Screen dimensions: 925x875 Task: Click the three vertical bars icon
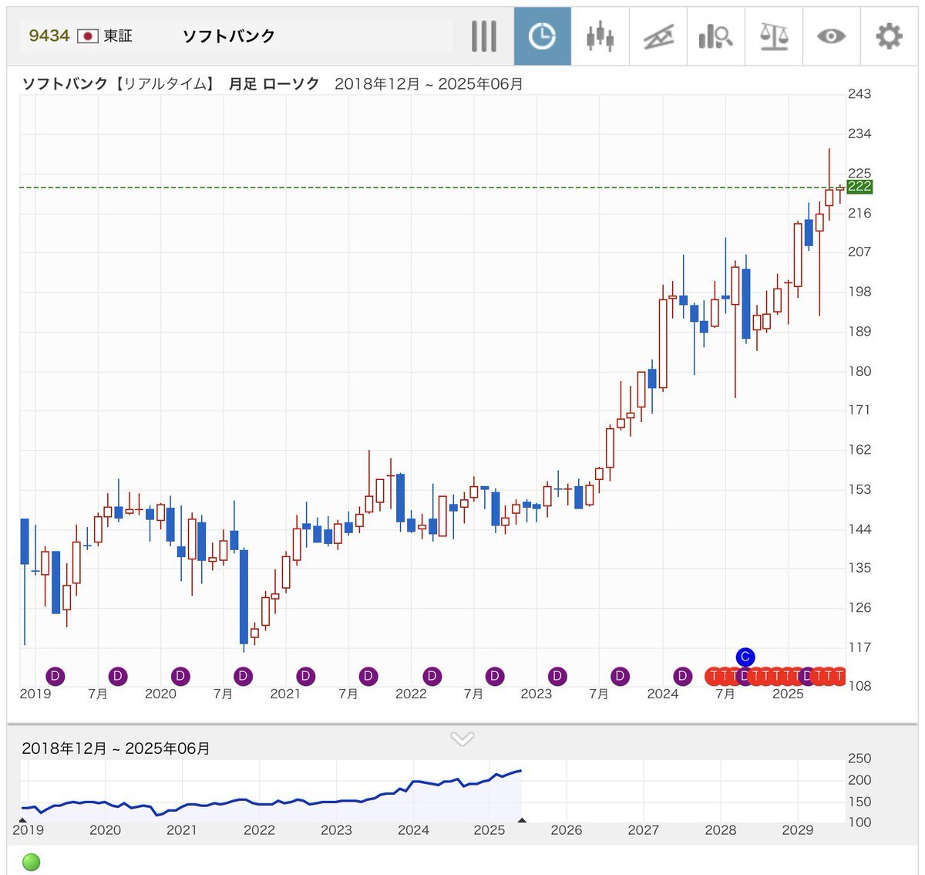[484, 36]
